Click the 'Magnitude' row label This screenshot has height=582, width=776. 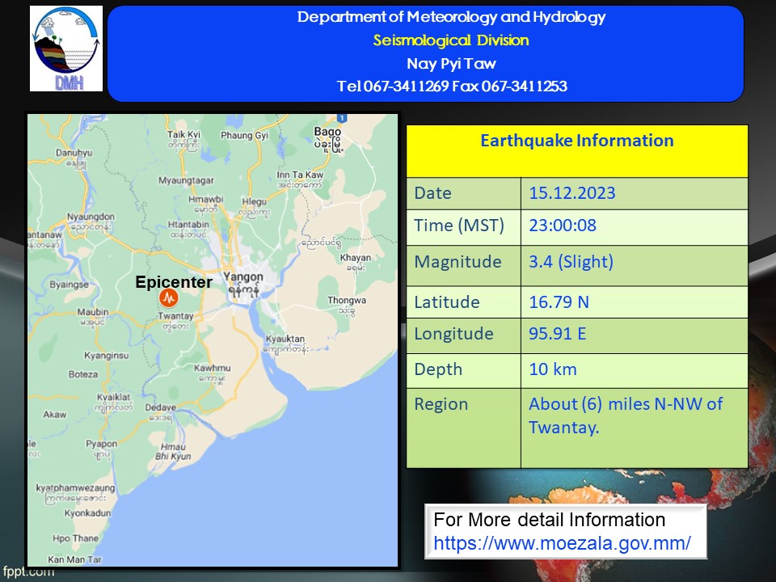point(458,262)
